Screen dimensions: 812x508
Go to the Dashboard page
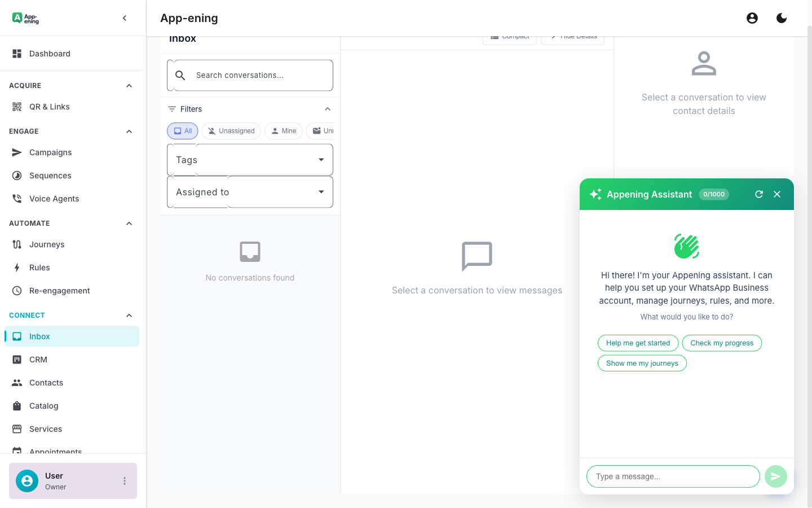click(x=50, y=53)
